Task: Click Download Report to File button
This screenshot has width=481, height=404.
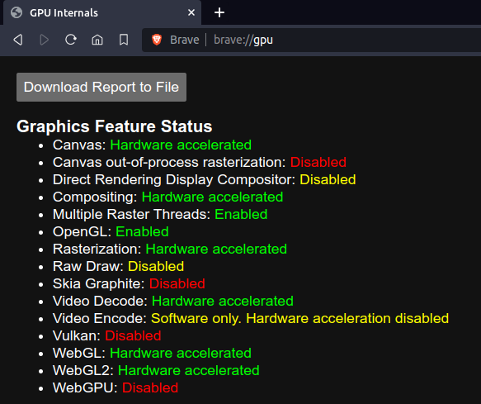Action: pyautogui.click(x=101, y=88)
